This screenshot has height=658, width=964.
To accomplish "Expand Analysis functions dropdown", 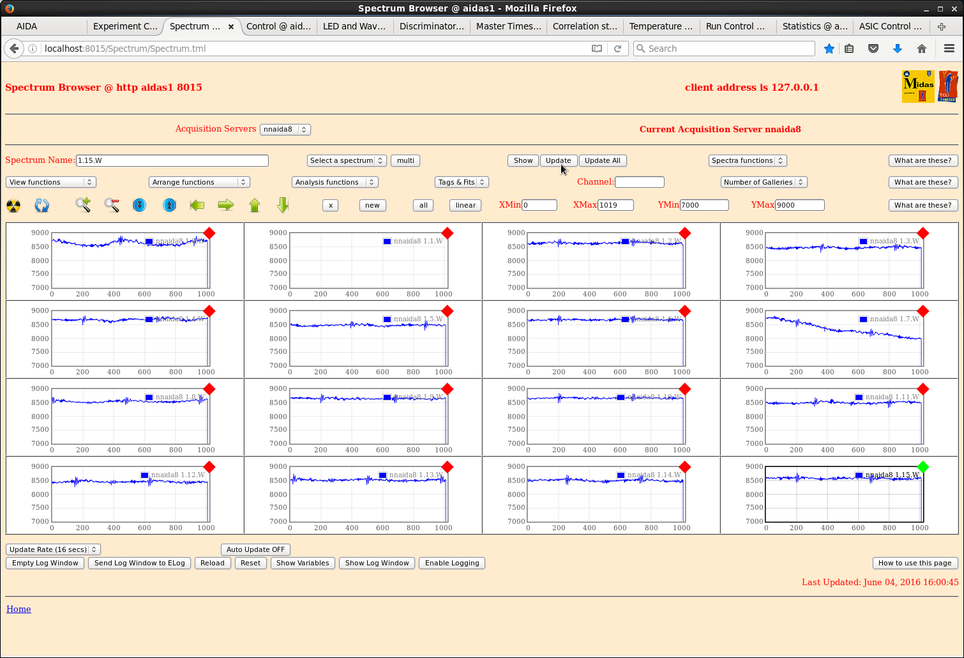I will [335, 182].
